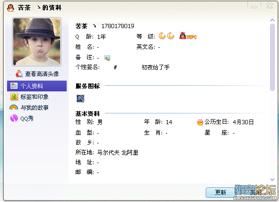
Task: Click the 更新 button
Action: [220, 193]
